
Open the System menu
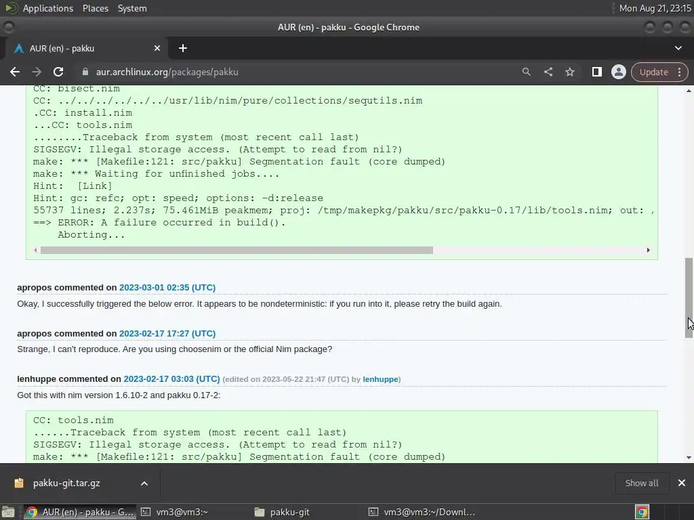point(132,8)
